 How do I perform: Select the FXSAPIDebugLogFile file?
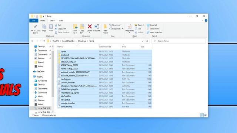(x=104, y=89)
